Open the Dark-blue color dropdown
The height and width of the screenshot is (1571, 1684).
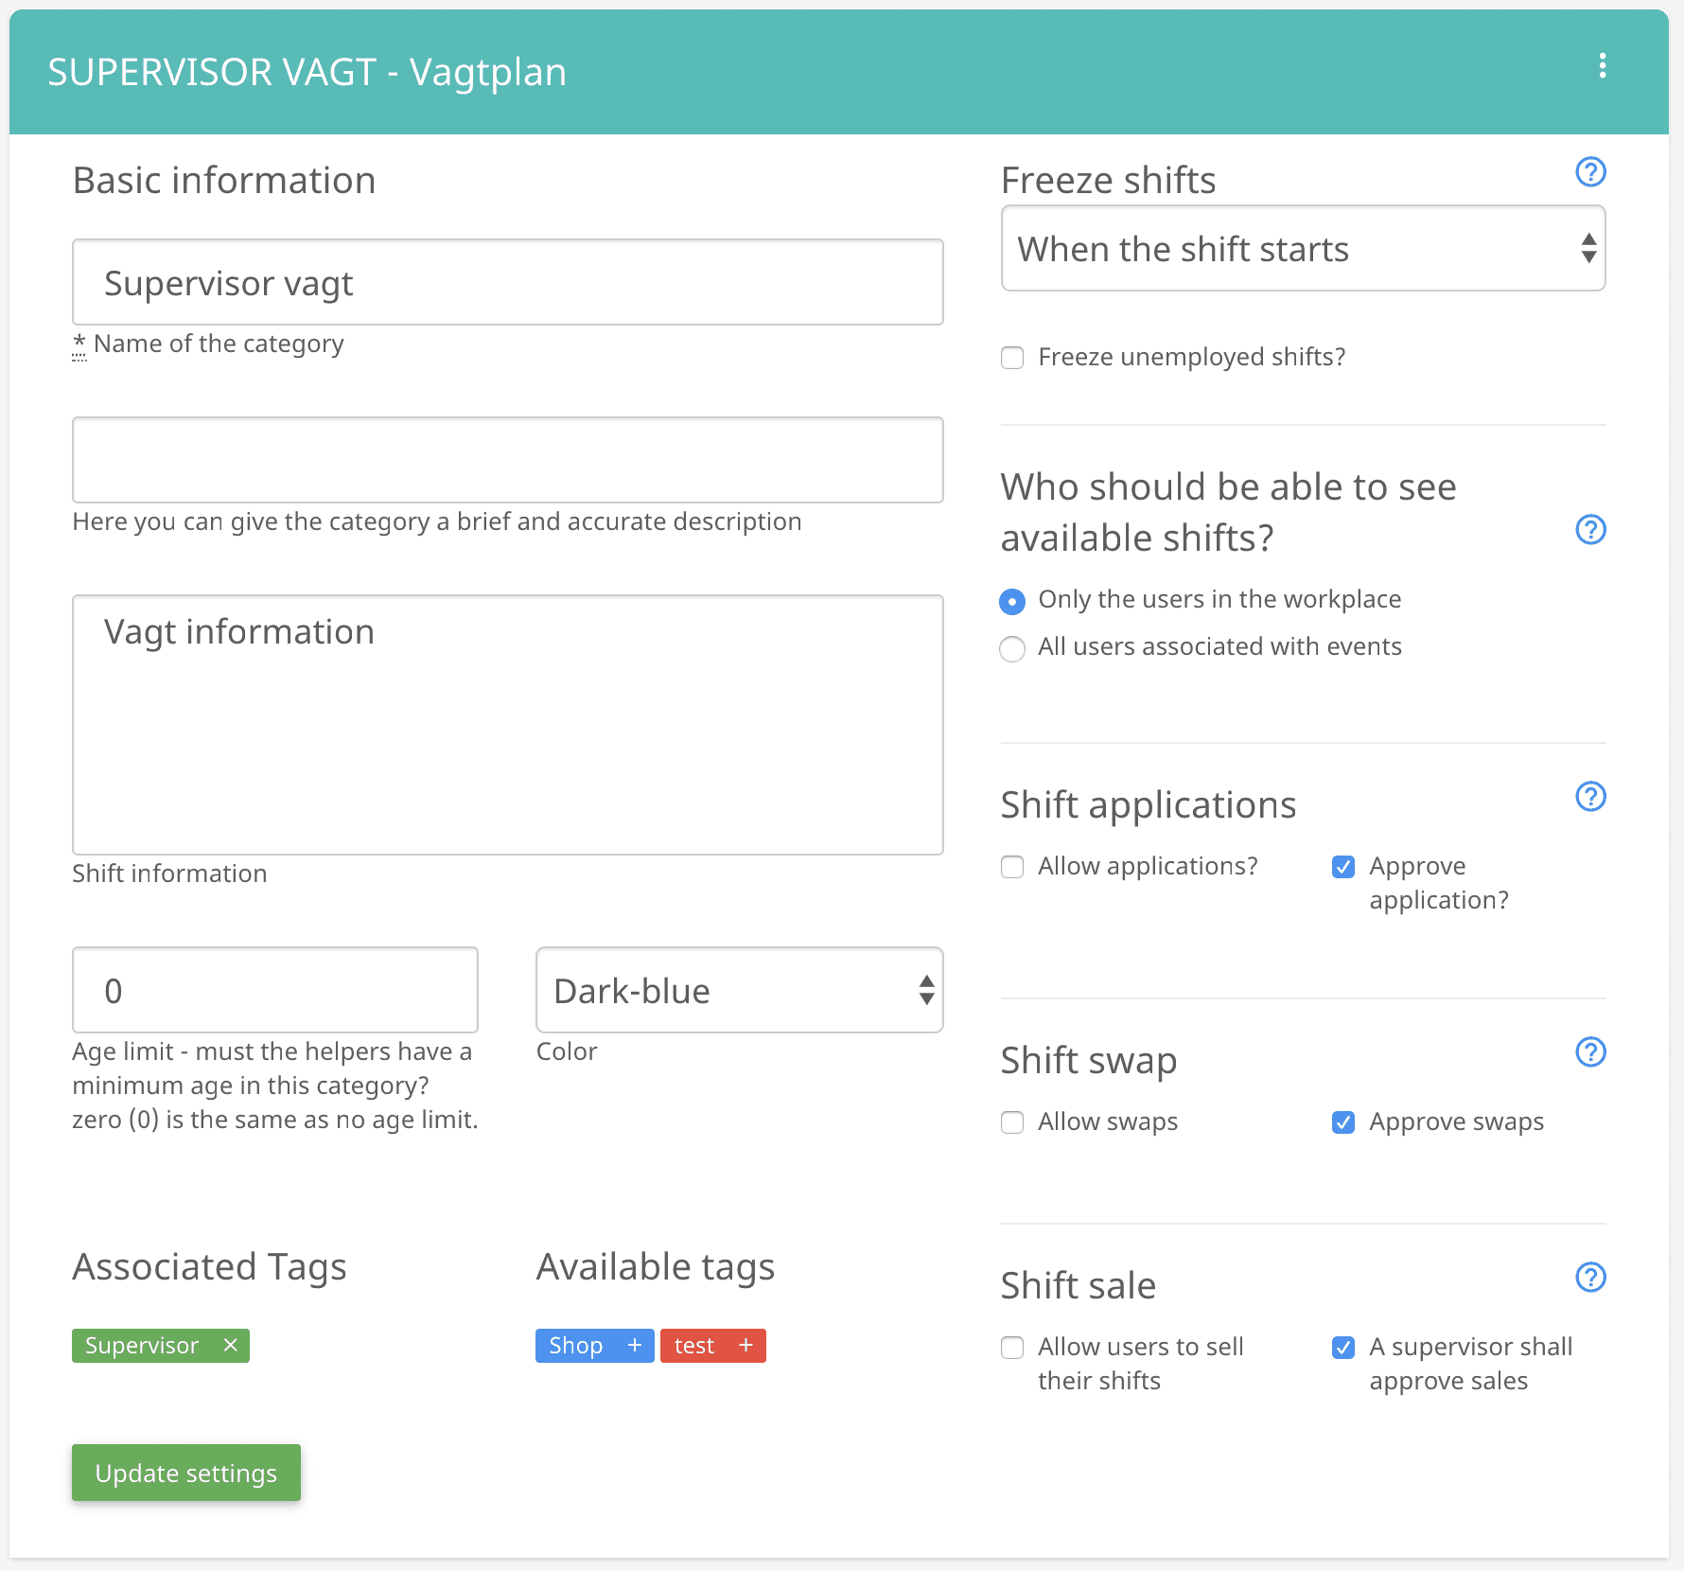coord(739,990)
